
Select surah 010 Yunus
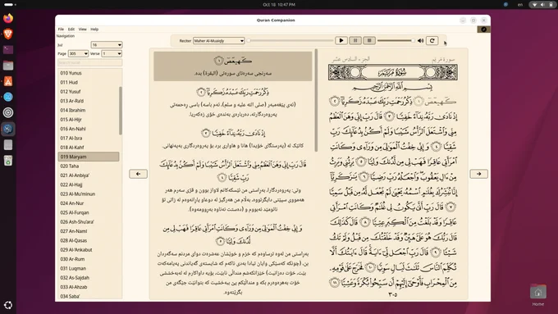coord(89,73)
